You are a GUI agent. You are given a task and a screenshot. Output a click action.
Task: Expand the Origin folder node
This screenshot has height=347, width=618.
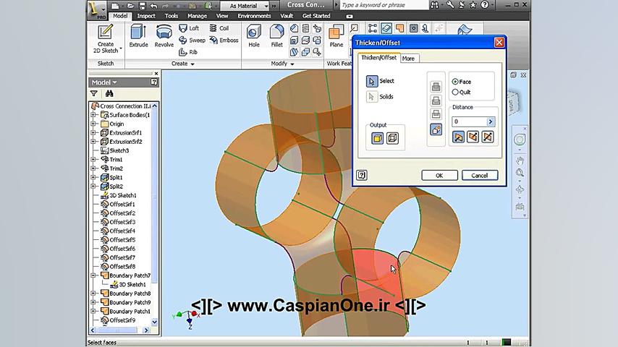[x=93, y=124]
